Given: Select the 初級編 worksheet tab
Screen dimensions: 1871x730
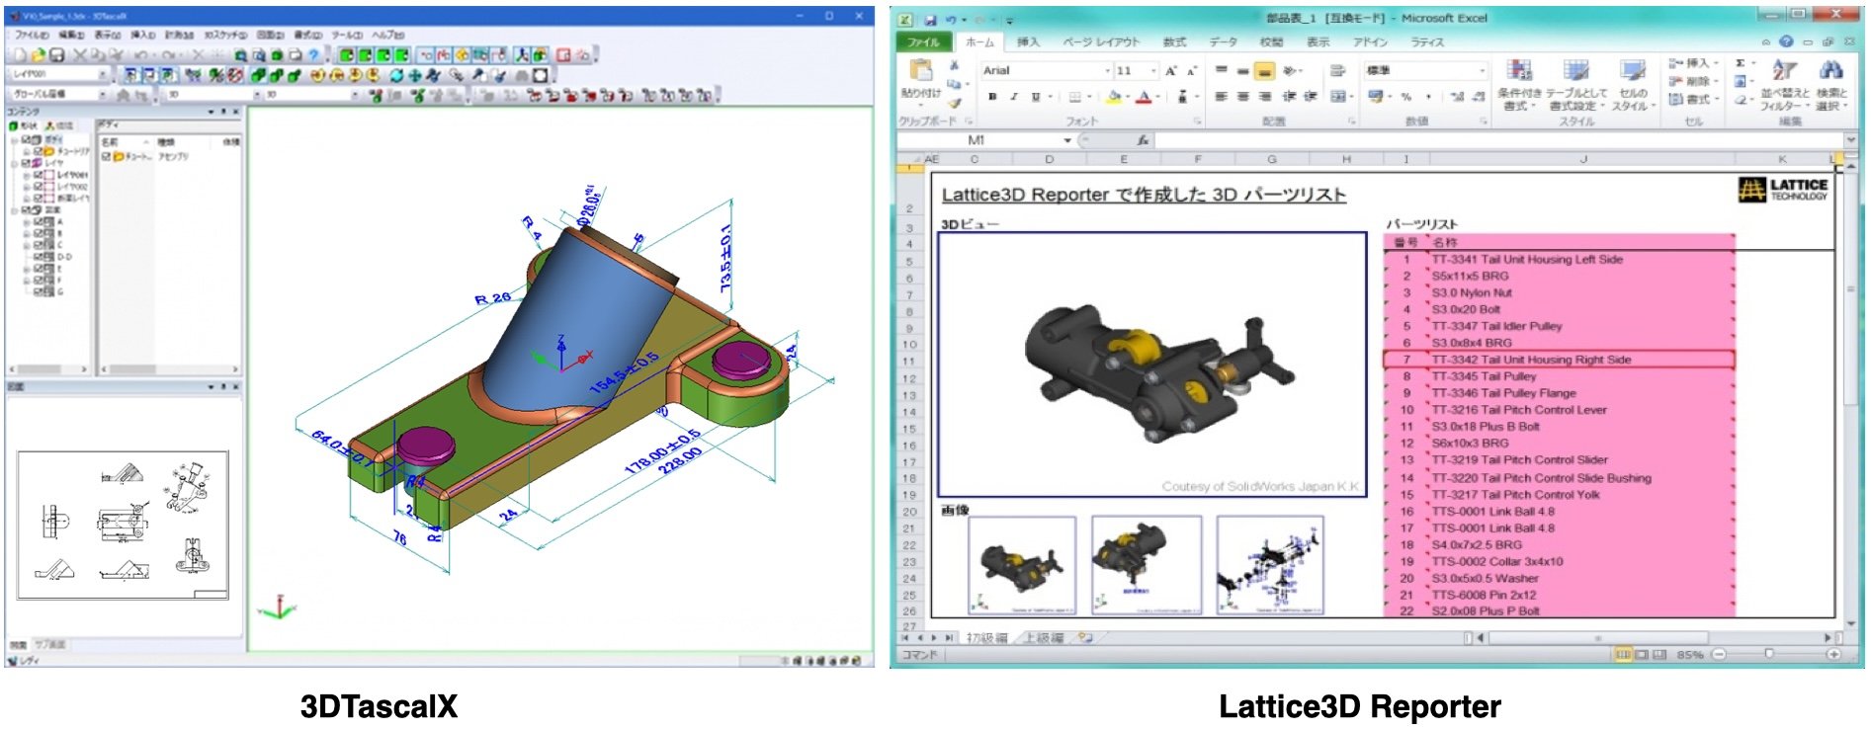Looking at the screenshot, I should (986, 638).
